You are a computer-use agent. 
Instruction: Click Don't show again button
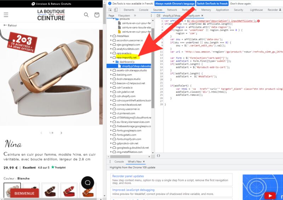[241, 4]
